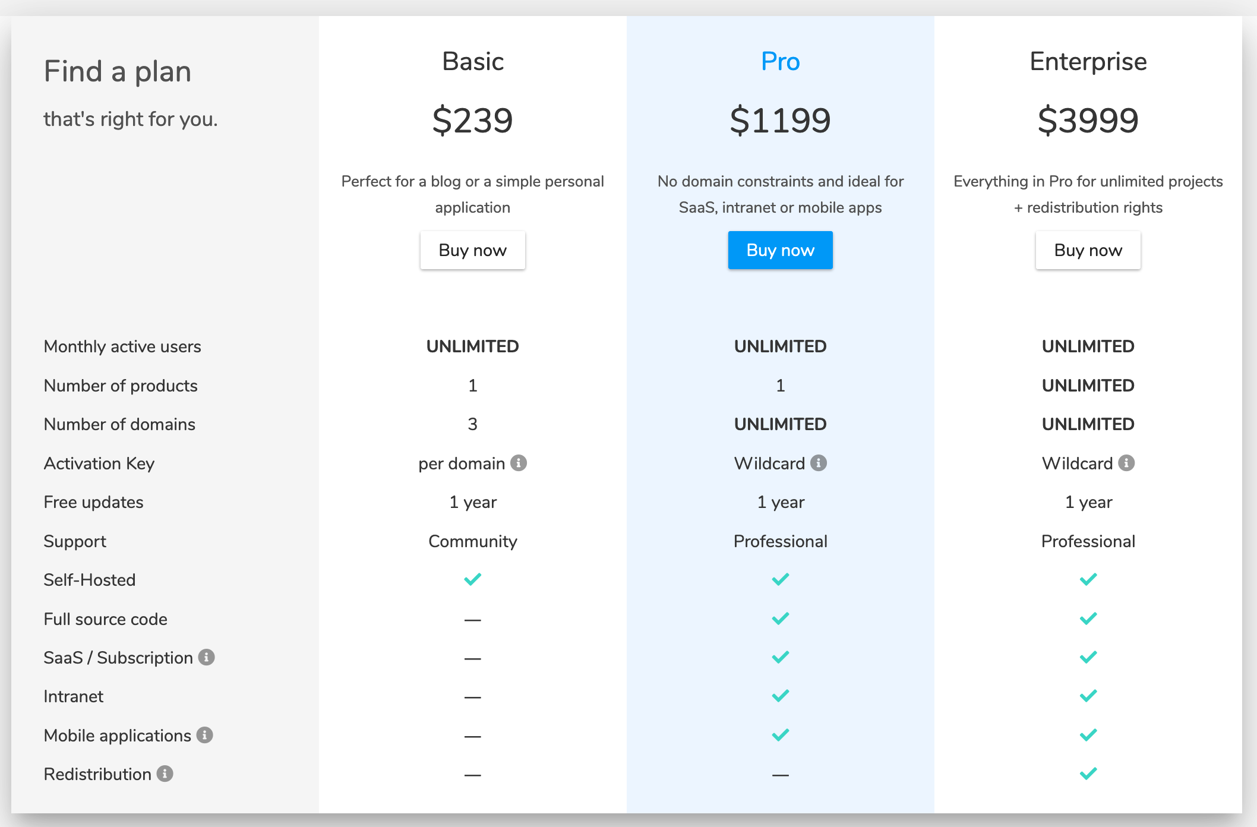
Task: Select the Pro plan heading
Action: (780, 62)
